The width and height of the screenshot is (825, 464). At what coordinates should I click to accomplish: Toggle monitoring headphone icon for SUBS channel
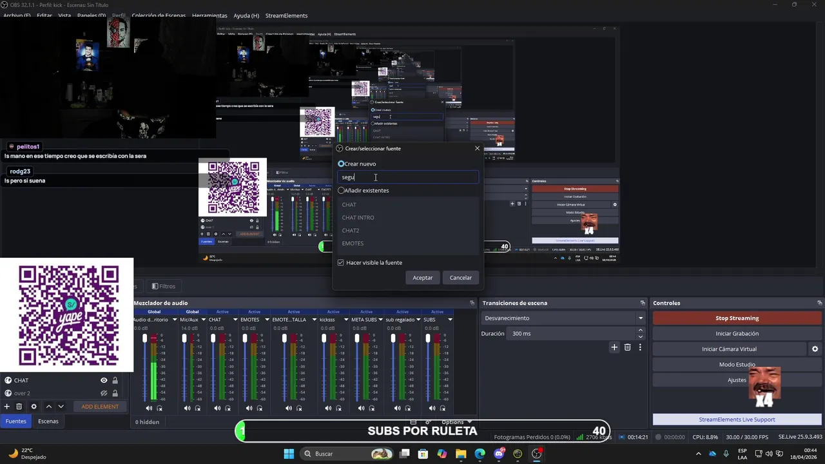[x=442, y=408]
